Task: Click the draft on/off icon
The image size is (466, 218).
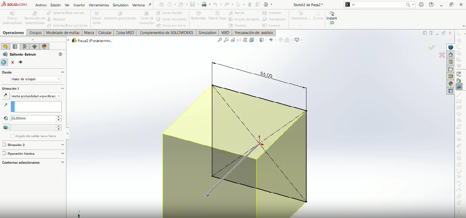Action: coord(6,127)
